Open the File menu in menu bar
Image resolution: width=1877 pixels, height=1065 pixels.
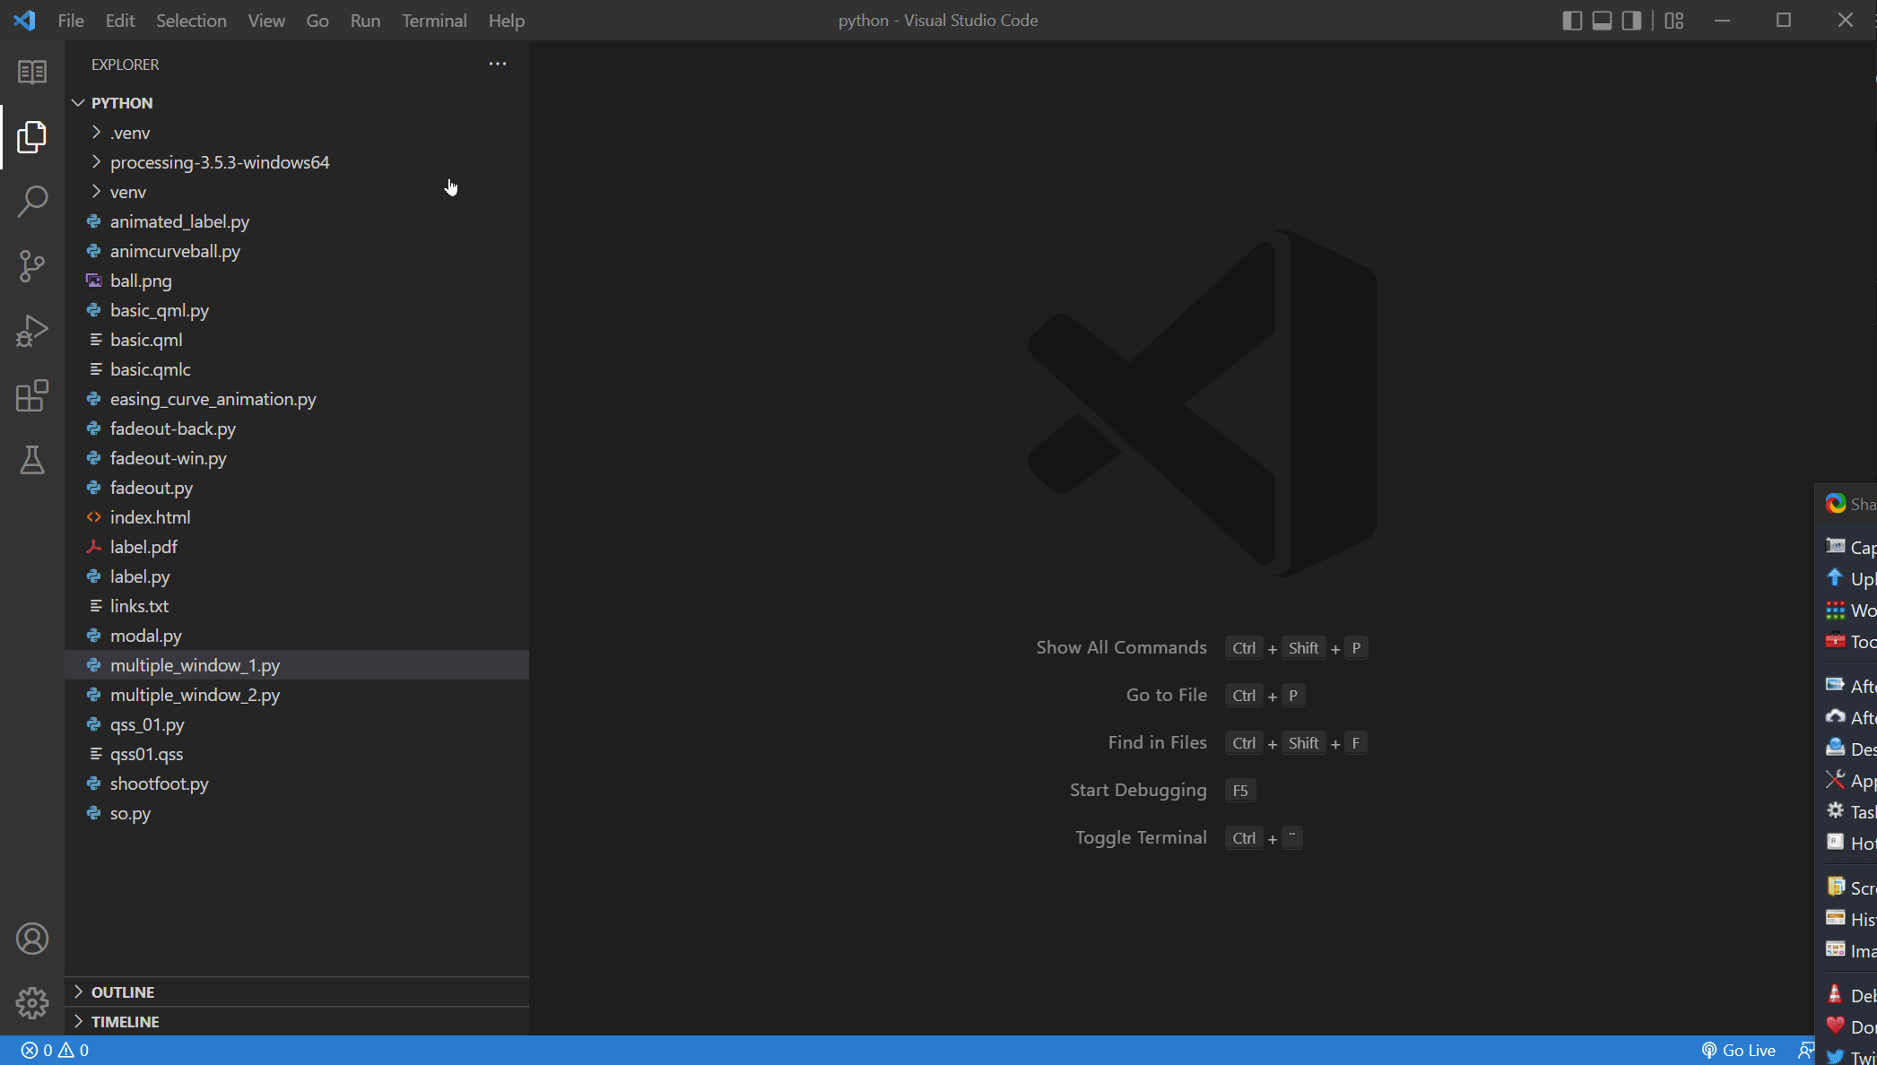[x=71, y=20]
